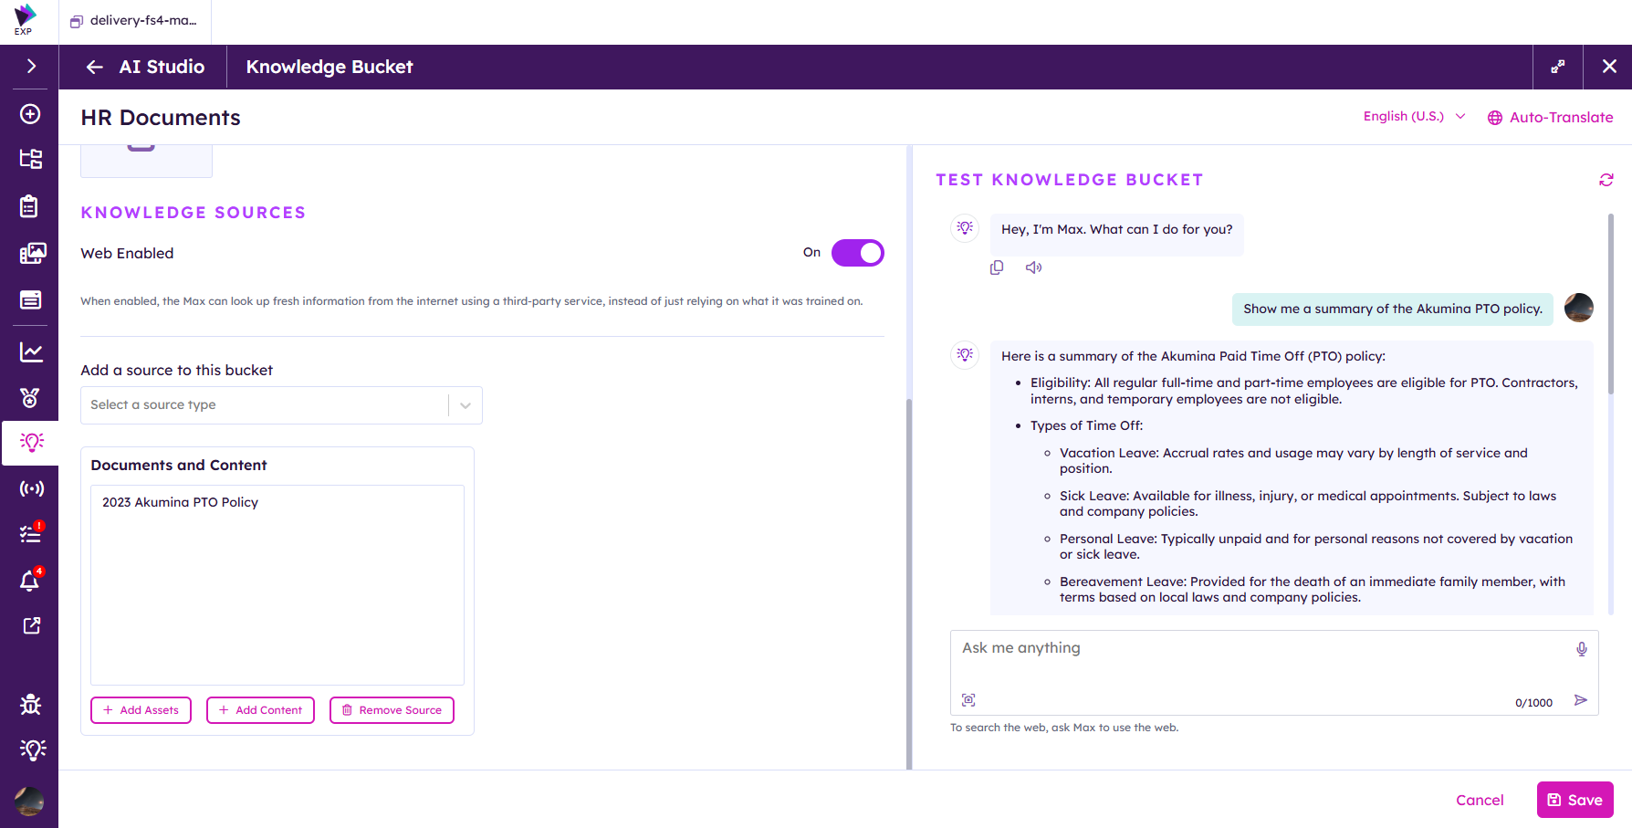Click the AI Studio breadcrumb label
Screen dimensions: 1632x828
[162, 67]
